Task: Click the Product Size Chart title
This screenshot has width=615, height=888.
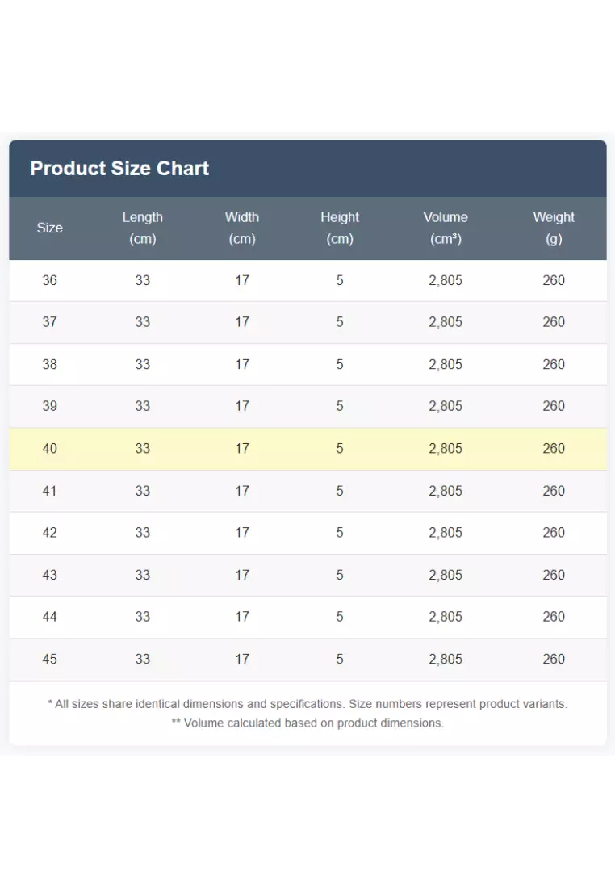Action: coord(119,169)
